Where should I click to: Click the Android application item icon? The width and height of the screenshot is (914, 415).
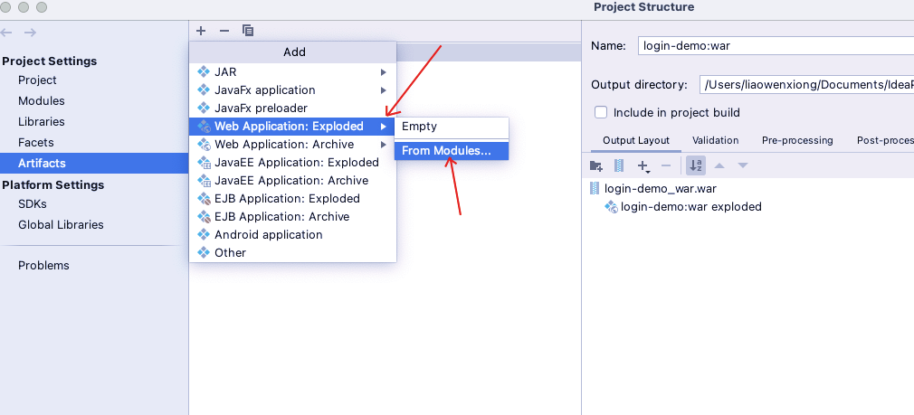204,234
